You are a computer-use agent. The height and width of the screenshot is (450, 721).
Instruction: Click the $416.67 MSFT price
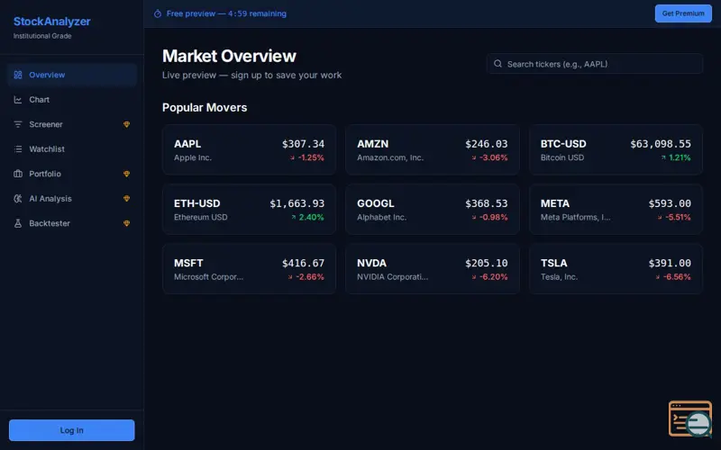(x=303, y=264)
